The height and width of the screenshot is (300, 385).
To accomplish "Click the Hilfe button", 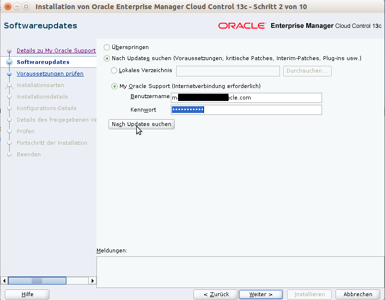I will 27,294.
